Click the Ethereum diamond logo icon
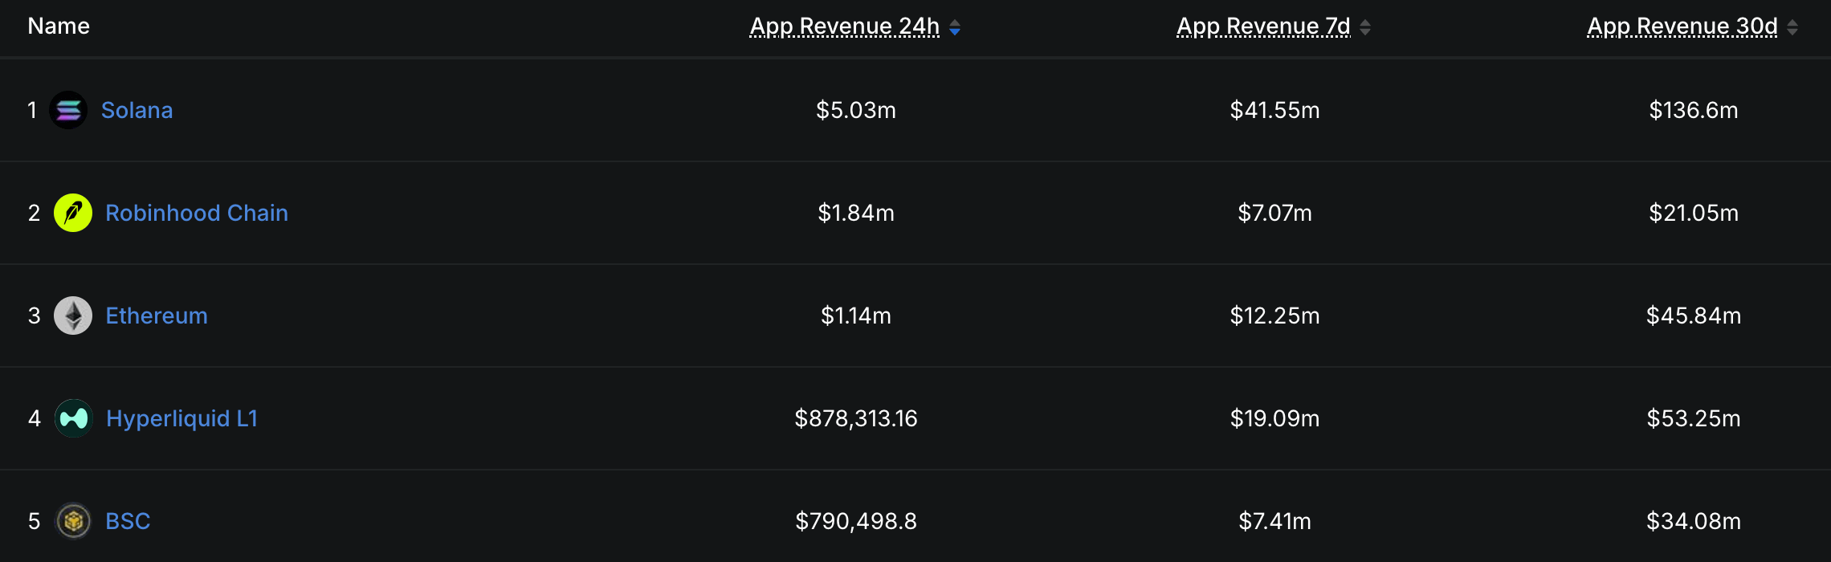 click(73, 316)
